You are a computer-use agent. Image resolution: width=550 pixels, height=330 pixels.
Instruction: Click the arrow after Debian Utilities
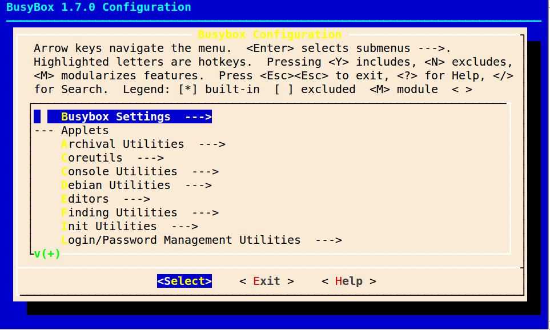point(198,185)
